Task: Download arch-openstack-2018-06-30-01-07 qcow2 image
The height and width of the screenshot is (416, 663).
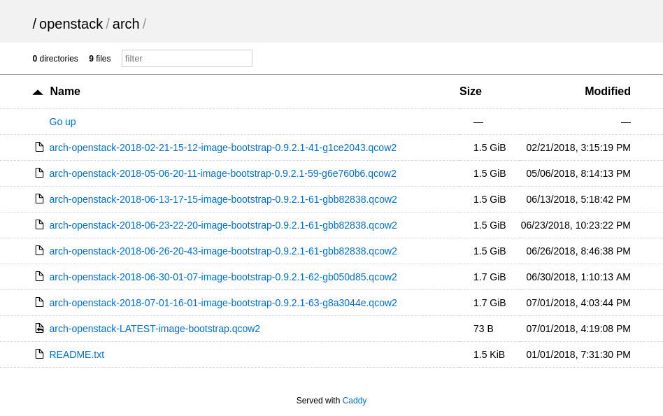Action: (x=223, y=277)
